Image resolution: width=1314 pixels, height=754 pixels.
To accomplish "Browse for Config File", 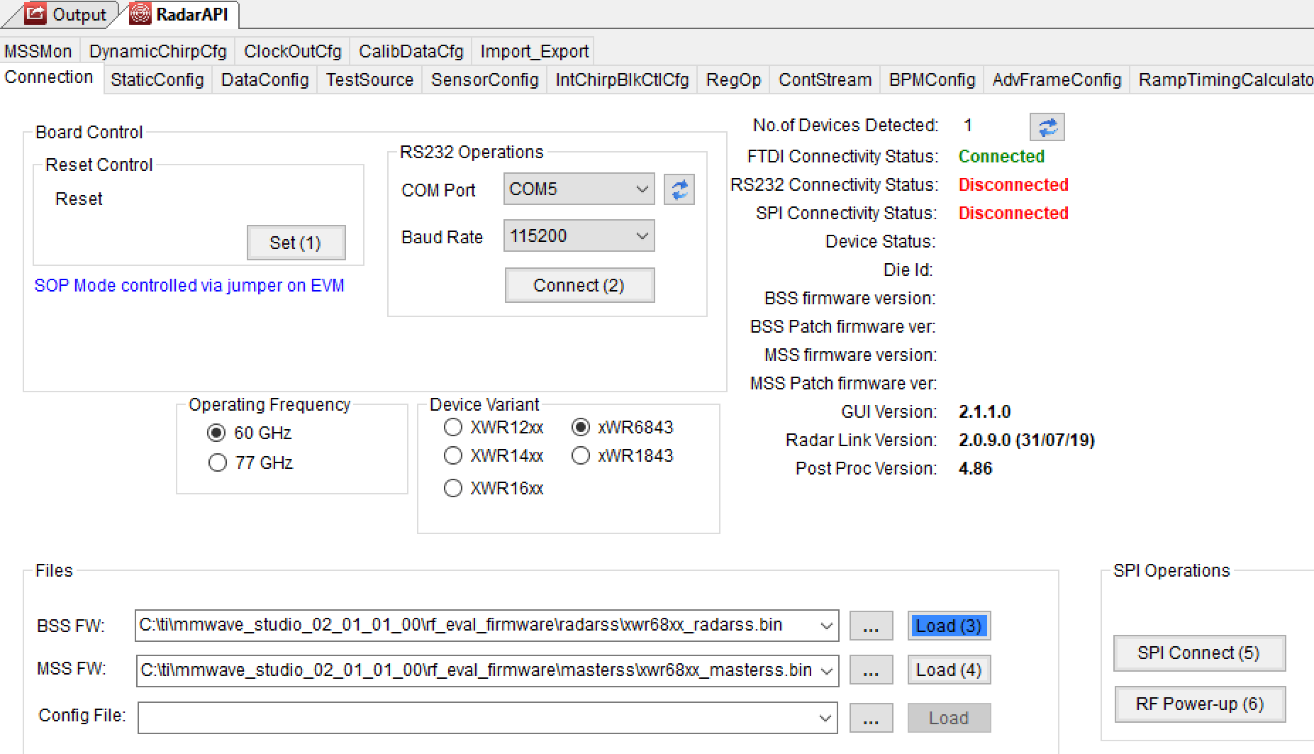I will [871, 718].
